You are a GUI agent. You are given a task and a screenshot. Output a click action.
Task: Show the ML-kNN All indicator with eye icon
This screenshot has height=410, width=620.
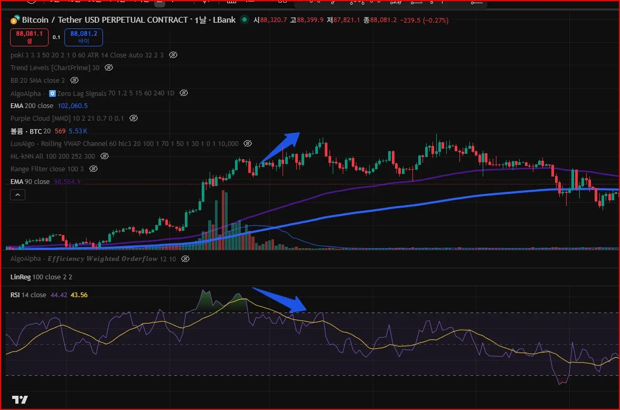(x=105, y=156)
